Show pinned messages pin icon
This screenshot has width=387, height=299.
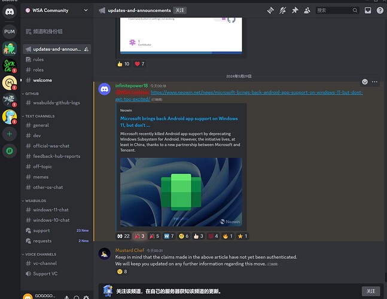coord(295,10)
